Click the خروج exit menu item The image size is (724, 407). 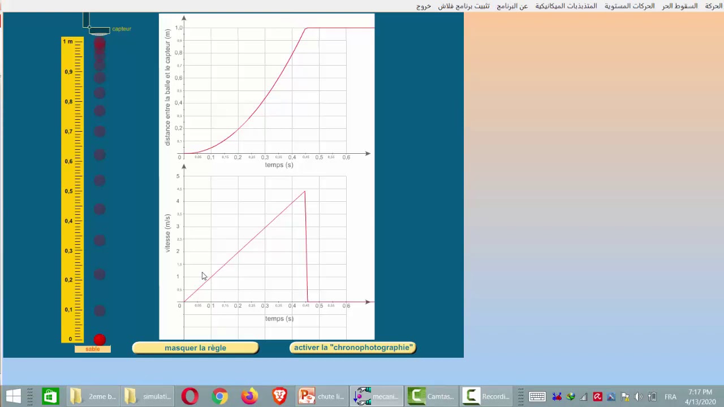click(x=424, y=6)
